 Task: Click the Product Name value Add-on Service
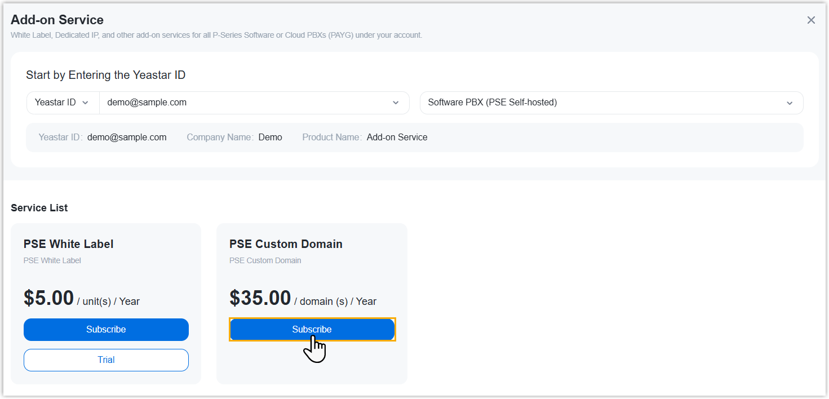point(397,137)
